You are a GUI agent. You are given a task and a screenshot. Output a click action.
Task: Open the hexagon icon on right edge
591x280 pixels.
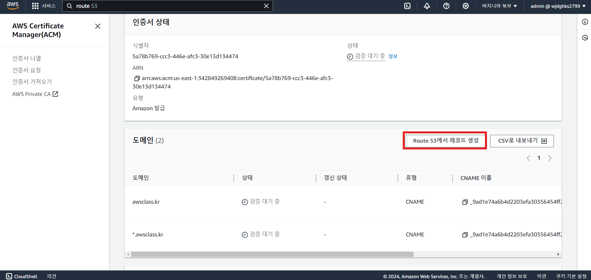(585, 38)
